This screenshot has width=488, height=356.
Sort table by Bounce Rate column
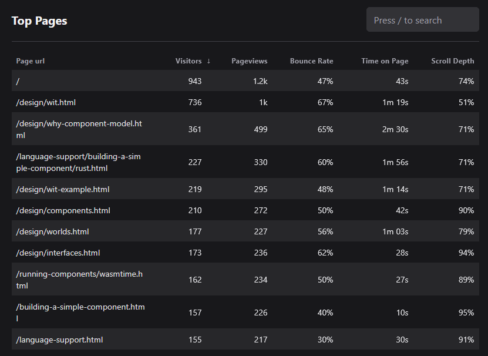pos(311,61)
